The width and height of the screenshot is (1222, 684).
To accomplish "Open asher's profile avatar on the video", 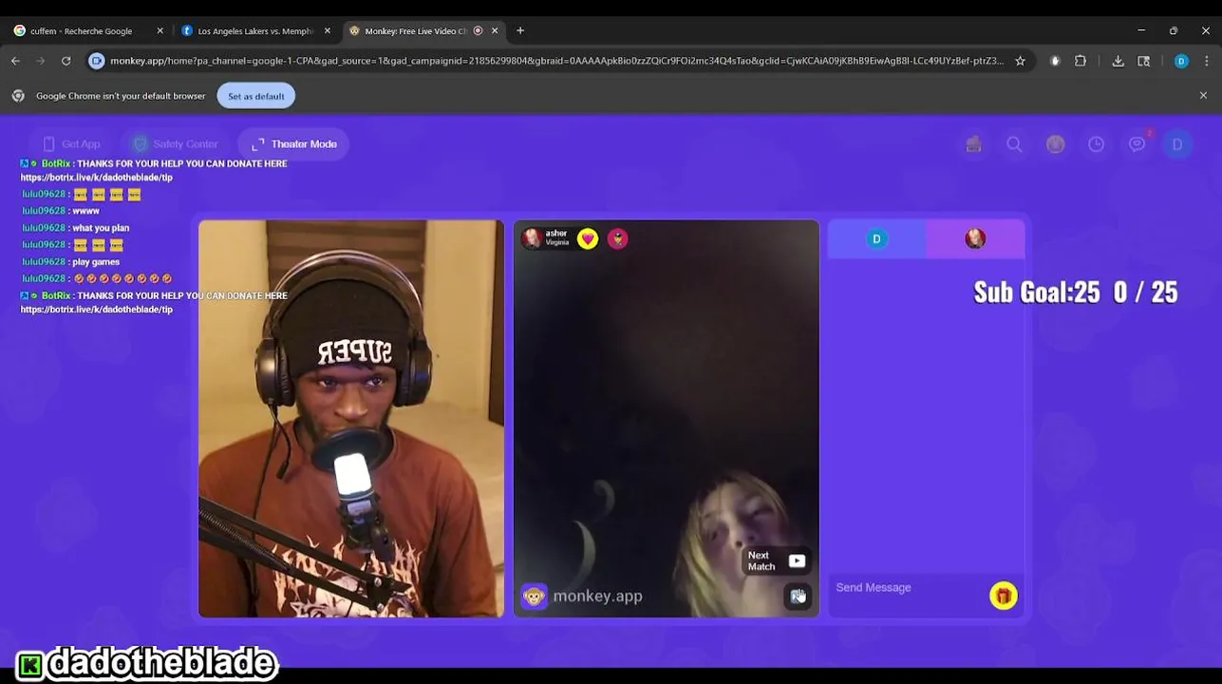I will [533, 238].
